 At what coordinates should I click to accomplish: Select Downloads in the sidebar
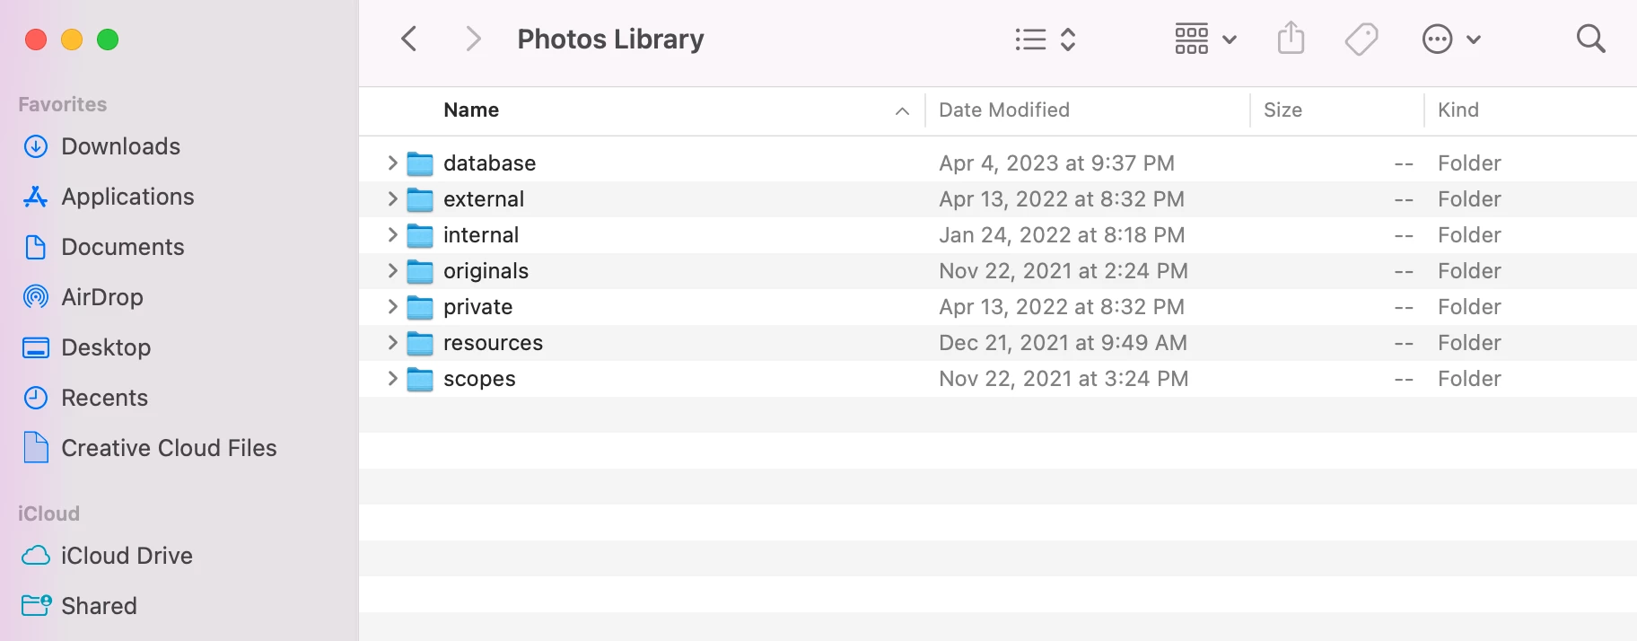[x=120, y=146]
